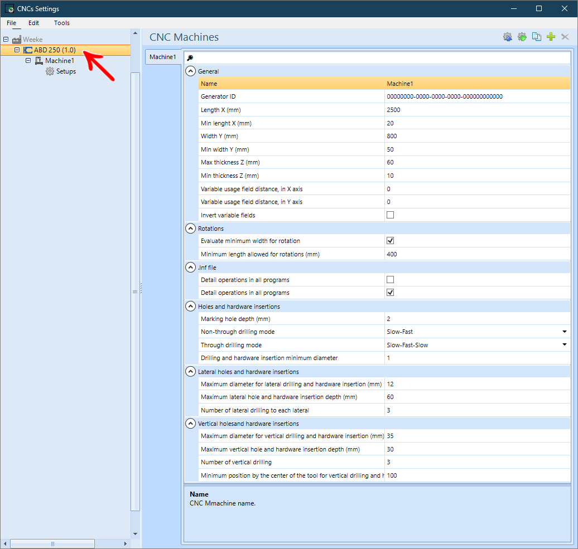
Task: Collapse Lateral holes and hardware insertions section
Action: pyautogui.click(x=191, y=372)
